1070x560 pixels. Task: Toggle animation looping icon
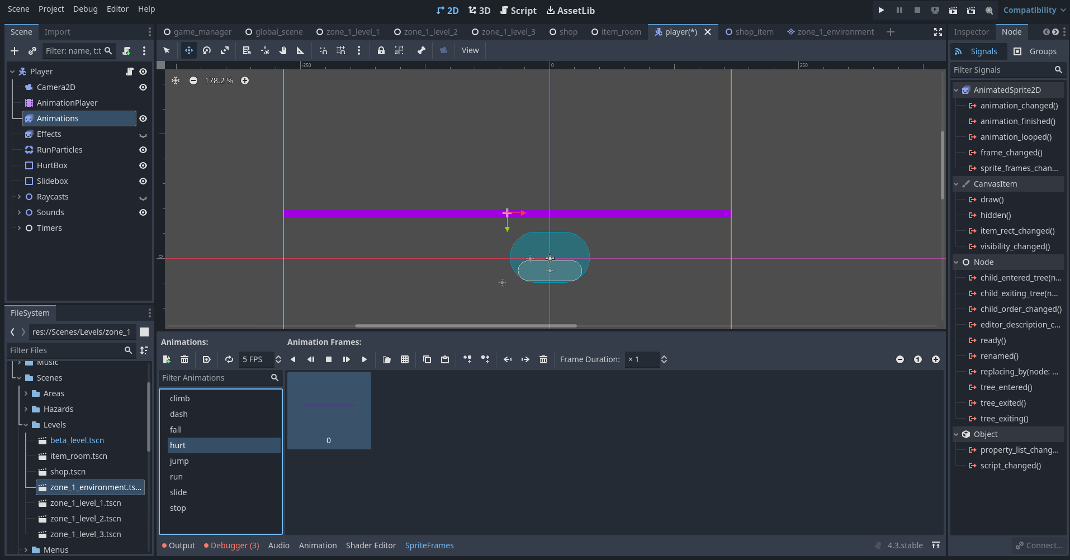point(229,359)
